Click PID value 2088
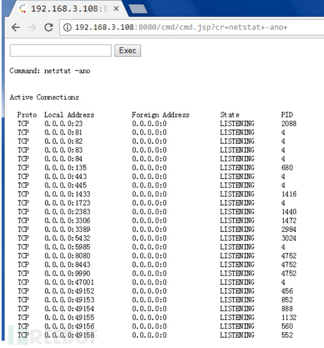Viewport: 324px width, 348px height. (x=289, y=123)
